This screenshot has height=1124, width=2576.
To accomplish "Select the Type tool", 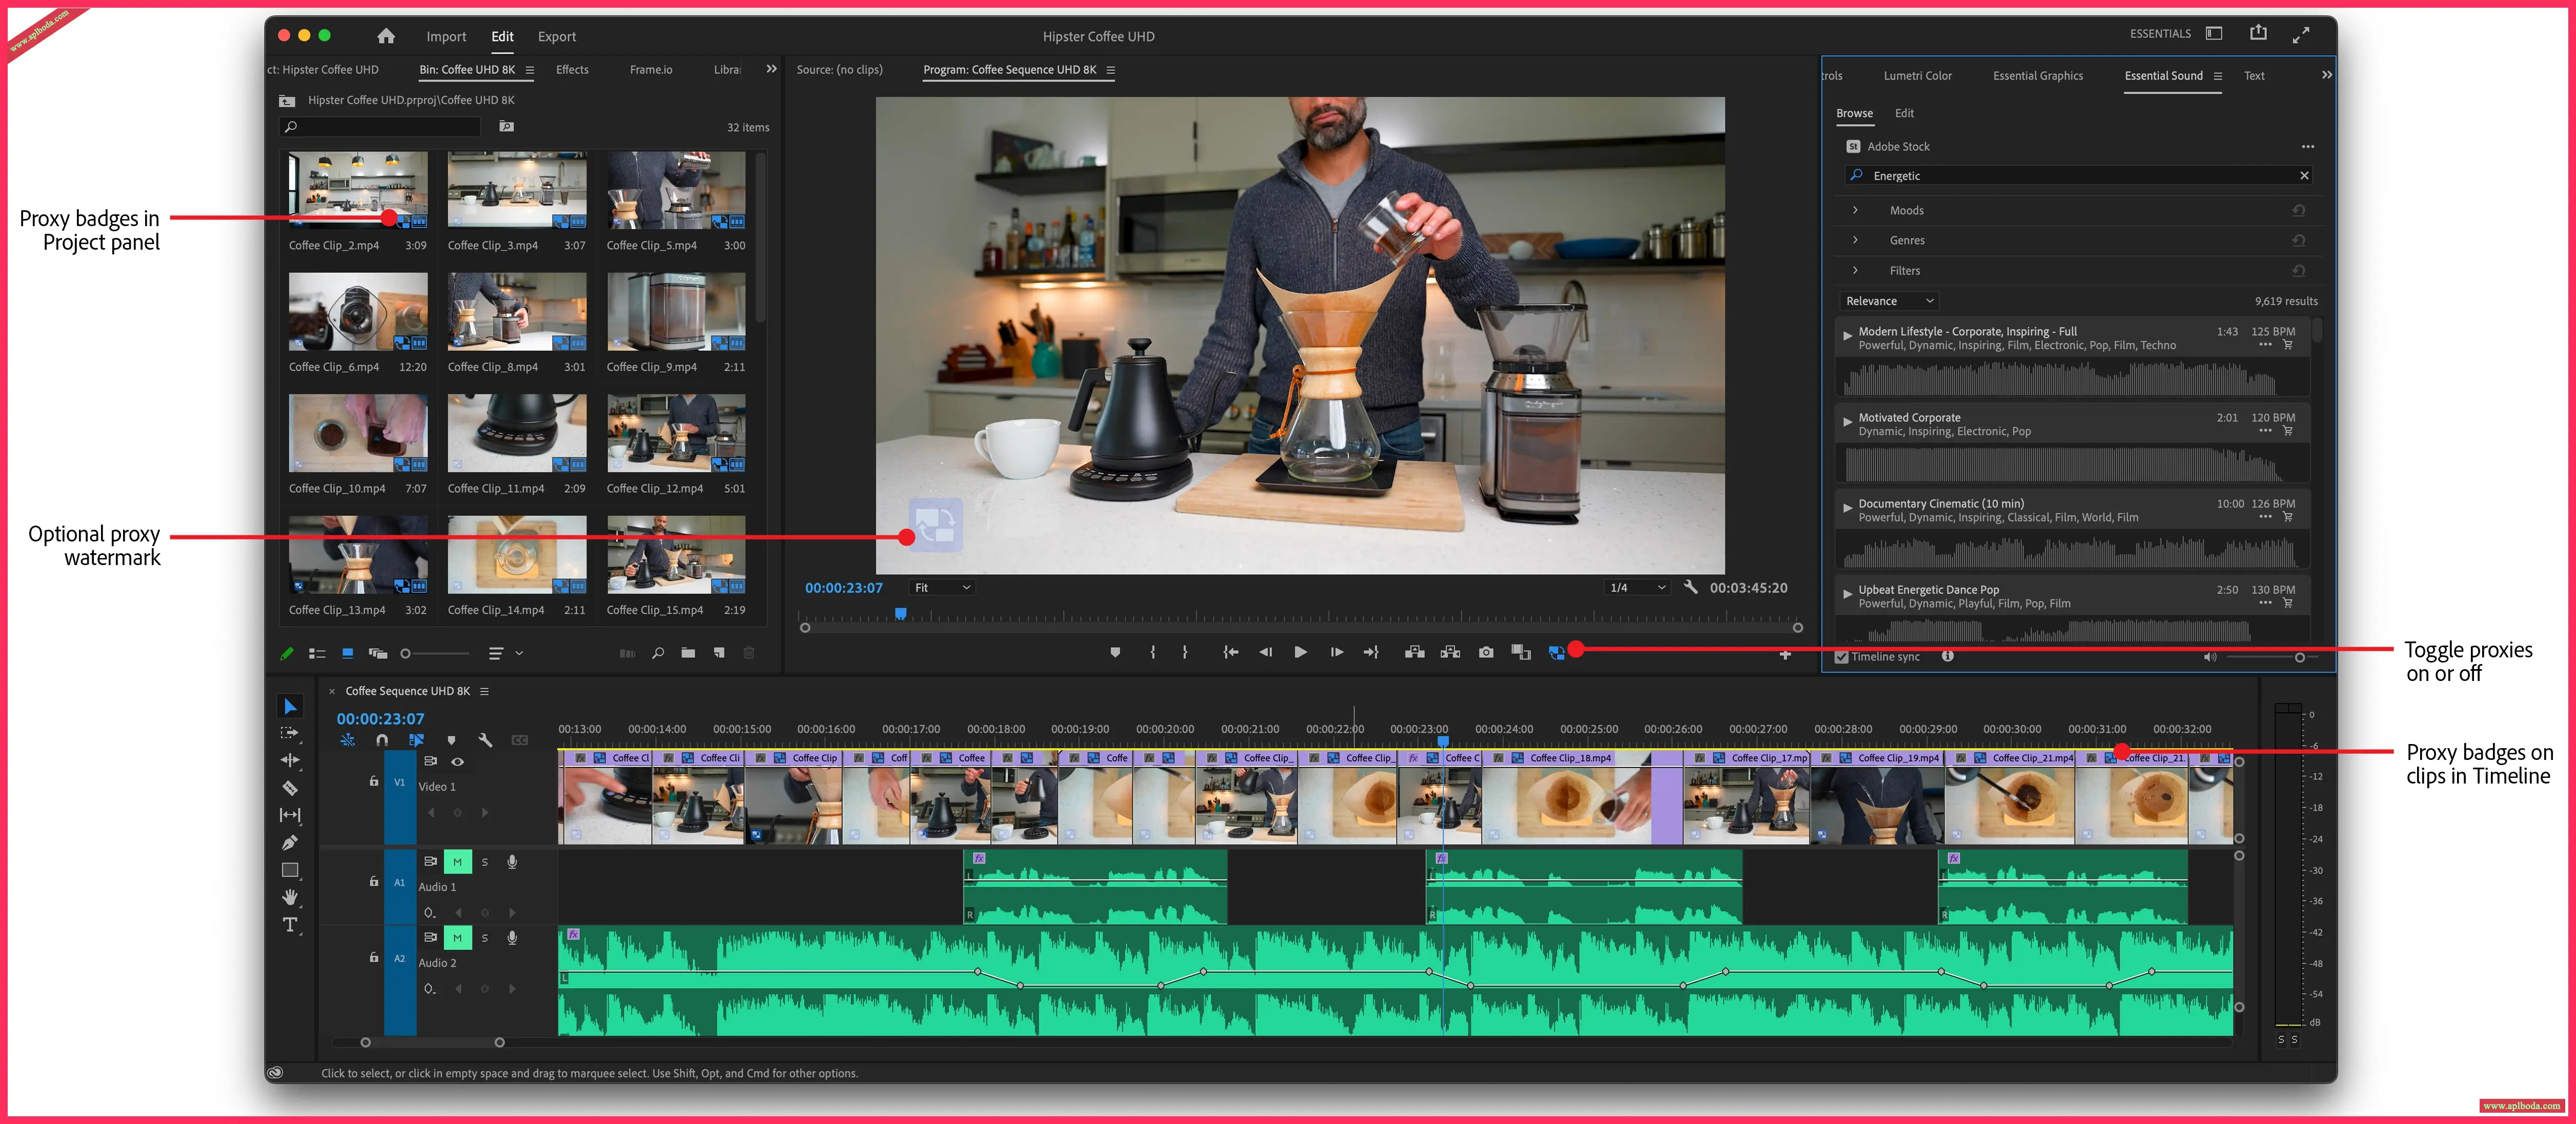I will 290,925.
